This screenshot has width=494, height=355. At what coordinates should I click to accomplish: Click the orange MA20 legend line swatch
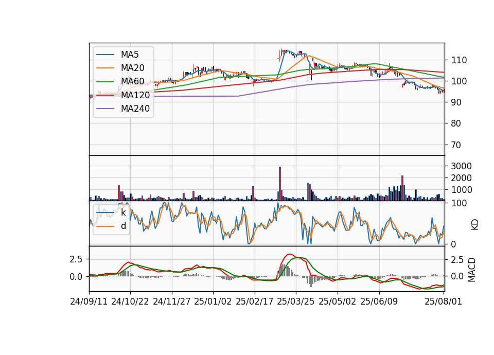tap(105, 68)
